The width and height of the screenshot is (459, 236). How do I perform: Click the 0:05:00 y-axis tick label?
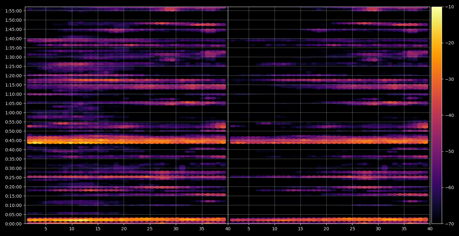[x=13, y=214]
